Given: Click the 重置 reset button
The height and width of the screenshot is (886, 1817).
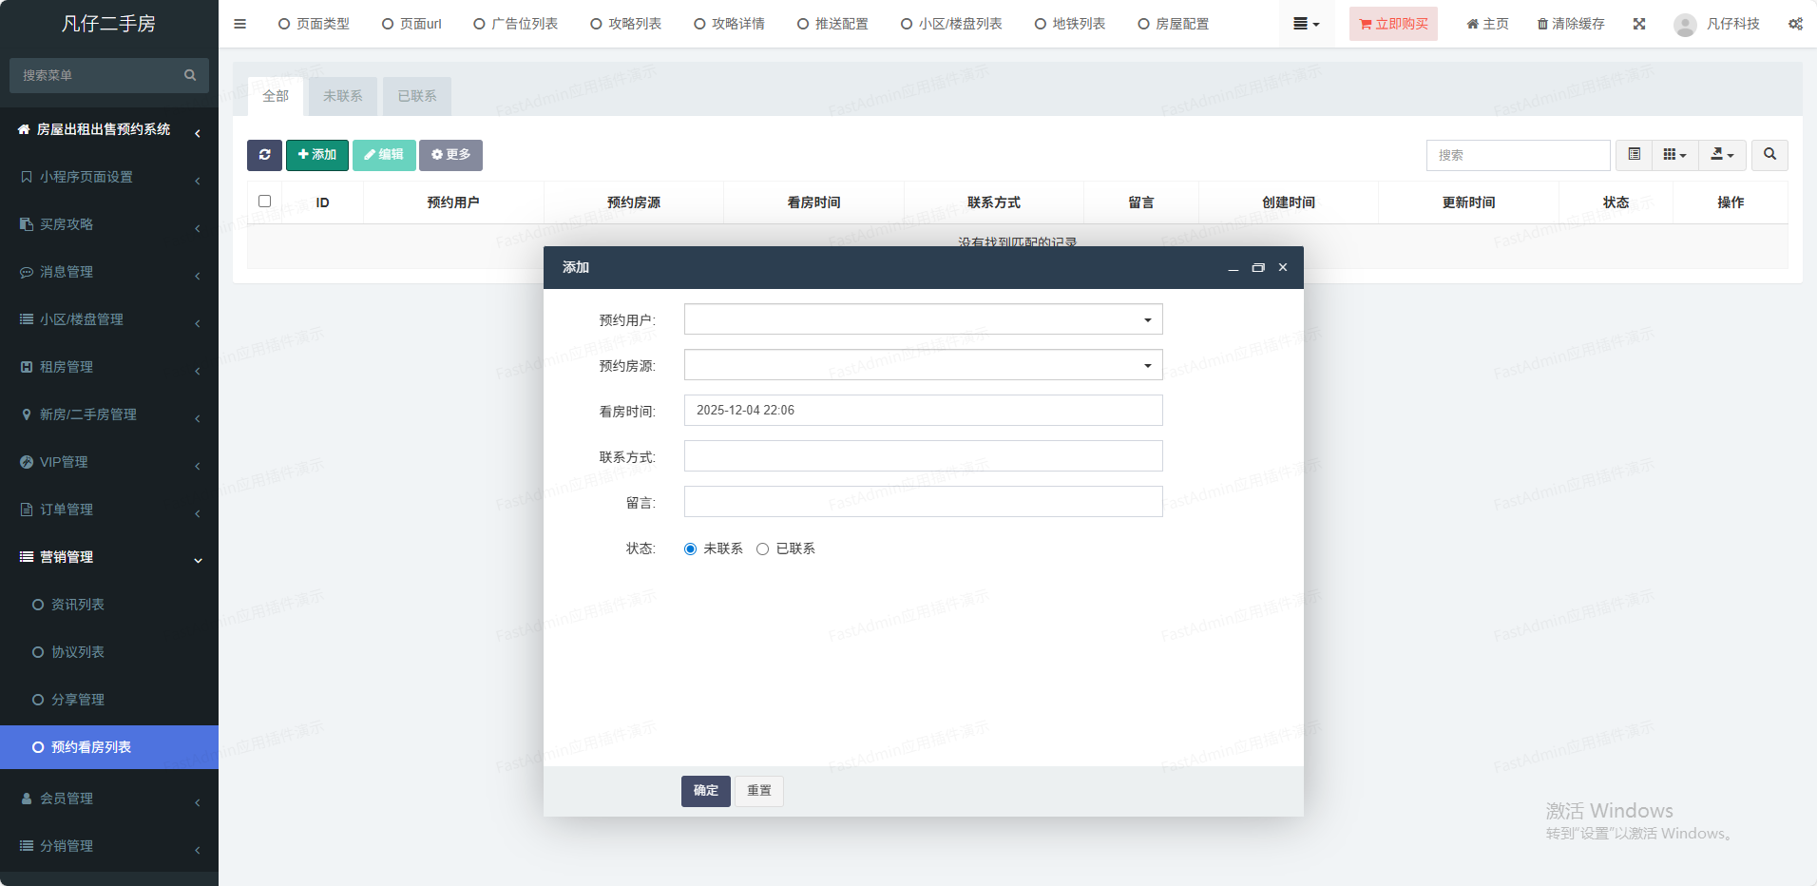Looking at the screenshot, I should point(758,791).
